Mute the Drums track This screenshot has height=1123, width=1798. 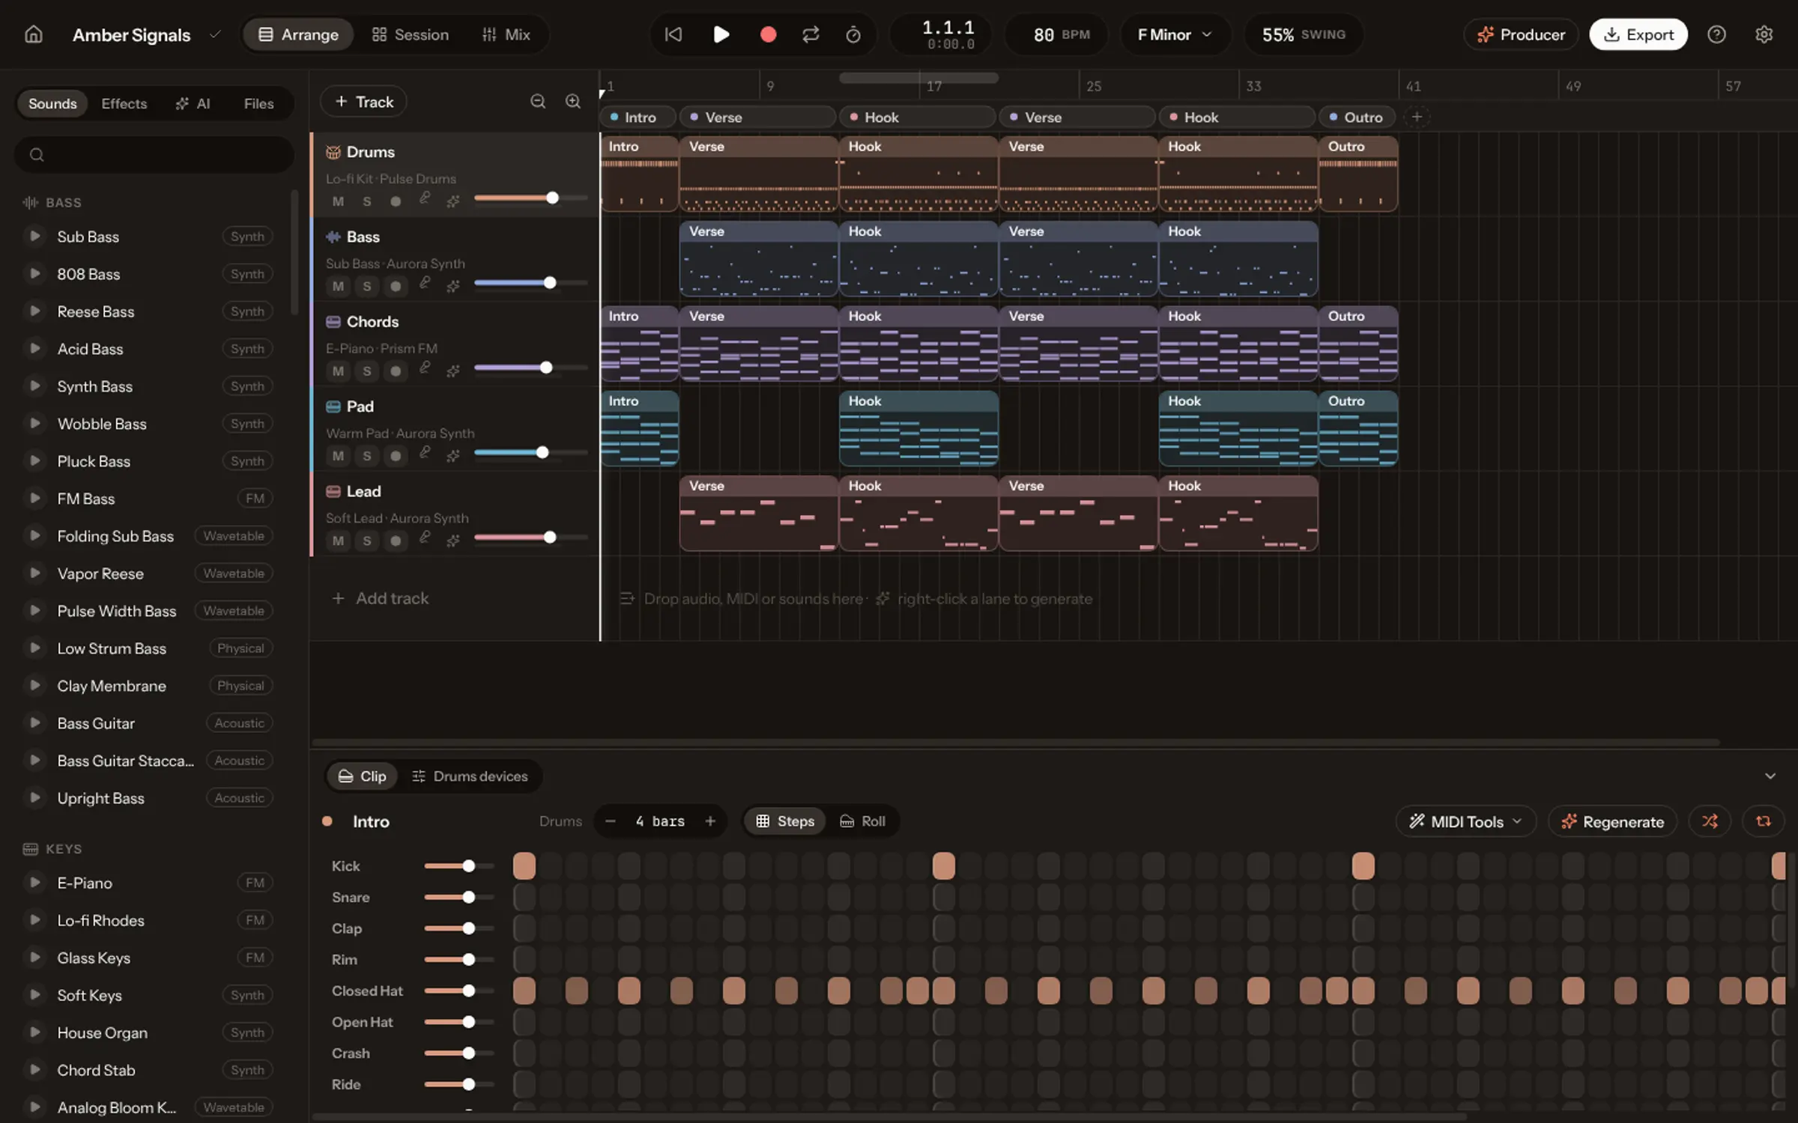pyautogui.click(x=338, y=201)
